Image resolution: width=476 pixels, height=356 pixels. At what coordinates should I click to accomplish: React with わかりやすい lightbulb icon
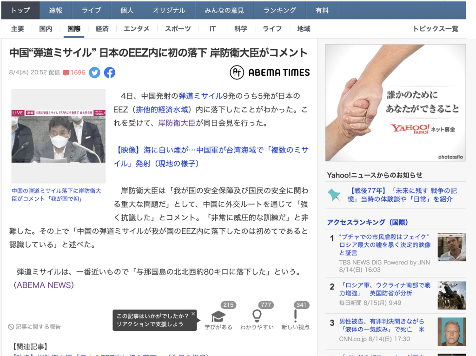pyautogui.click(x=257, y=316)
